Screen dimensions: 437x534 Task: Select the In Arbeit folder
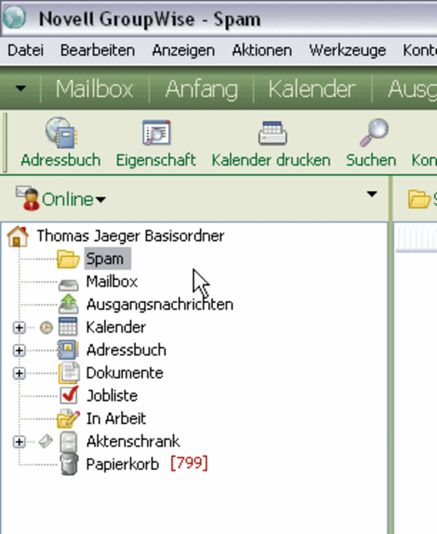(116, 418)
